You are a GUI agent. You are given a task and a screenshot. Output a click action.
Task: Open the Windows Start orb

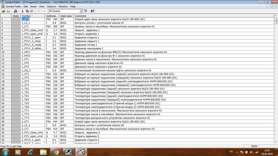pos(5,152)
